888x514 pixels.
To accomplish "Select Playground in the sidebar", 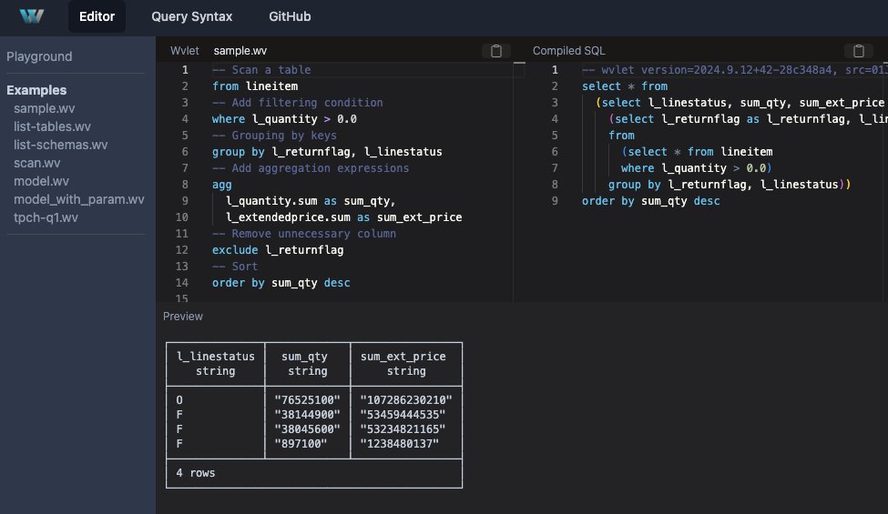I will [x=39, y=56].
